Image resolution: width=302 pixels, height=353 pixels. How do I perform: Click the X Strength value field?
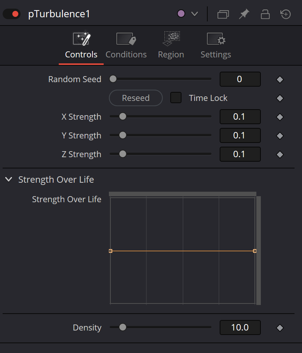coord(240,117)
